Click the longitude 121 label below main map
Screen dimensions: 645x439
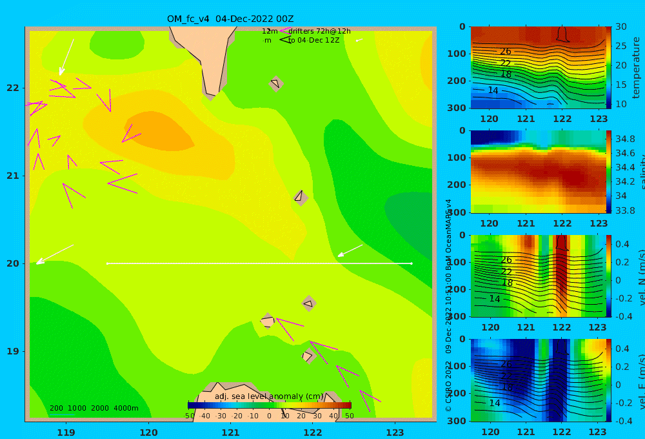pyautogui.click(x=230, y=433)
